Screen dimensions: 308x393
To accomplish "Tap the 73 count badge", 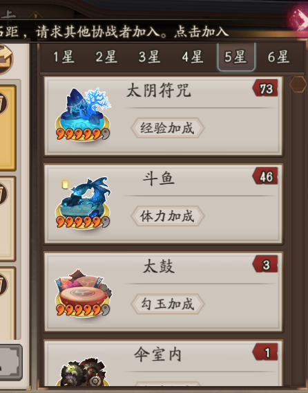I will pos(265,89).
